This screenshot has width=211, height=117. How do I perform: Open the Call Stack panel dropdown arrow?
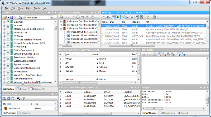point(132,87)
